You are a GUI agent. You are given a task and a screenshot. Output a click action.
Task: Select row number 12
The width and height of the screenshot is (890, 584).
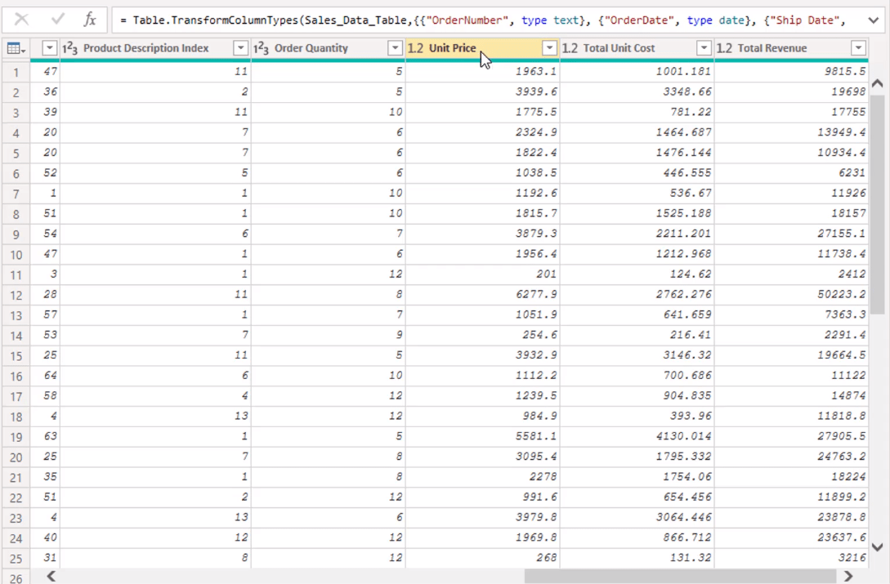(x=16, y=295)
